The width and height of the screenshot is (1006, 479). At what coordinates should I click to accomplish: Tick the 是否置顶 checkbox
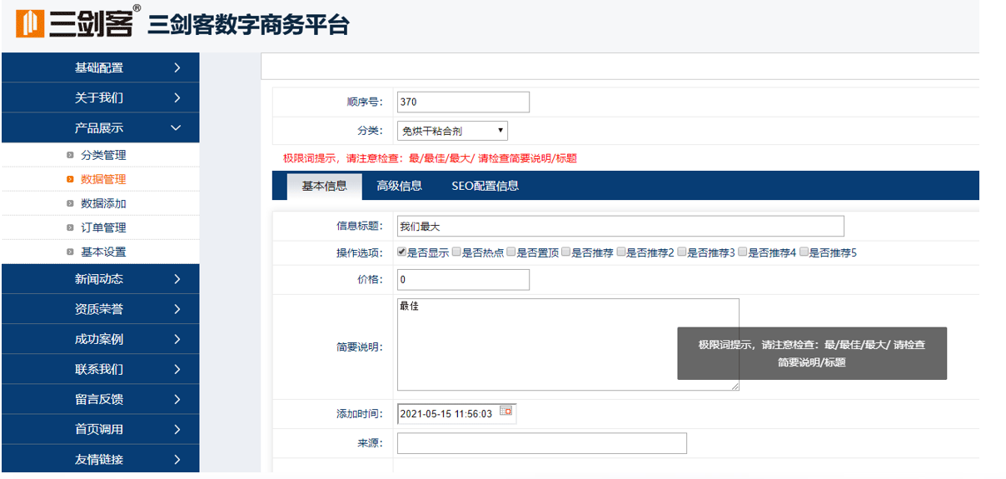pos(511,252)
